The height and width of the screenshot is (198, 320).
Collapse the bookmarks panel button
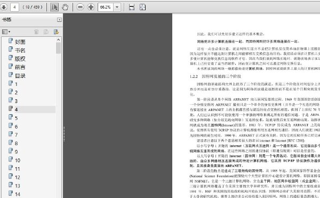[x=59, y=20]
